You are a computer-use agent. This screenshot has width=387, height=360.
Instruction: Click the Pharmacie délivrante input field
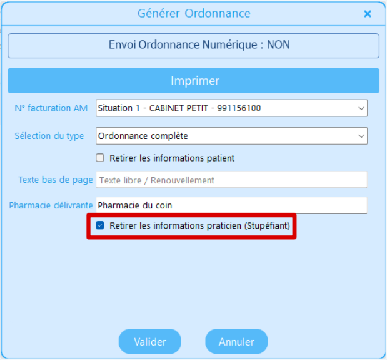tap(231, 205)
